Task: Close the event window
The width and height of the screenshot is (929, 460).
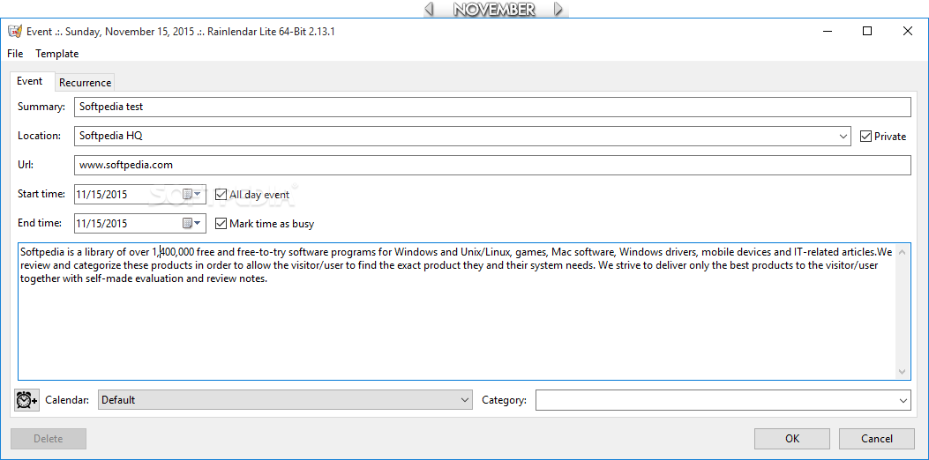Action: pyautogui.click(x=908, y=32)
